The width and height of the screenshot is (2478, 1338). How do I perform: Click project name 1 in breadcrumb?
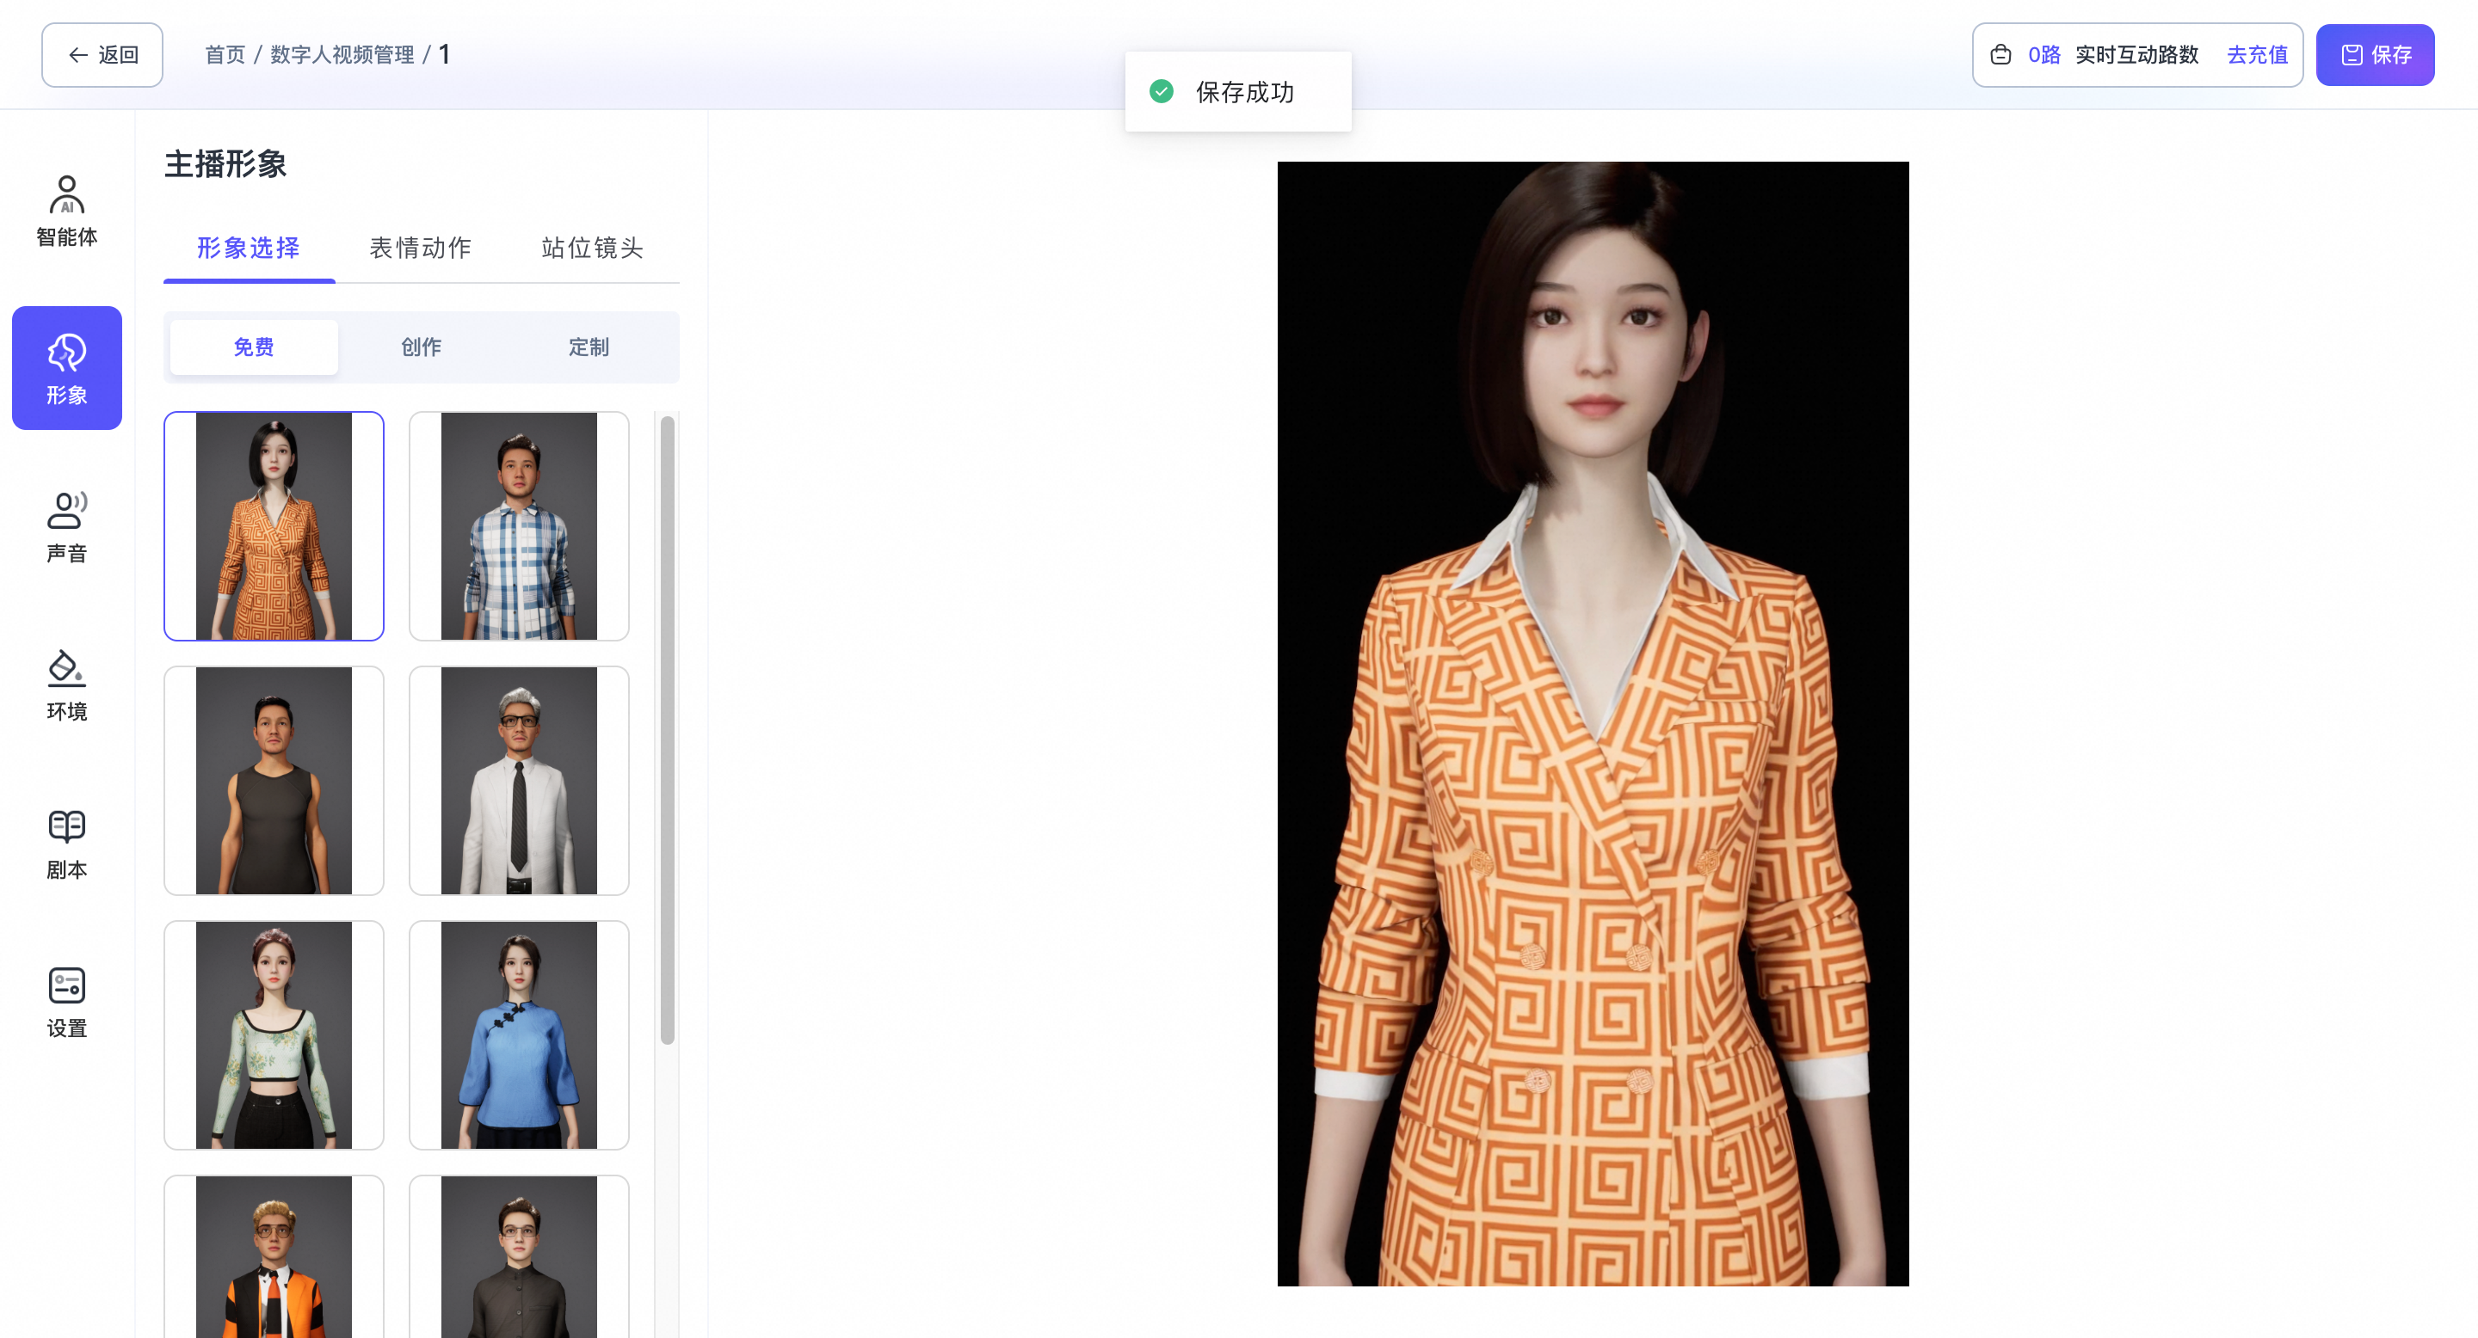[445, 55]
